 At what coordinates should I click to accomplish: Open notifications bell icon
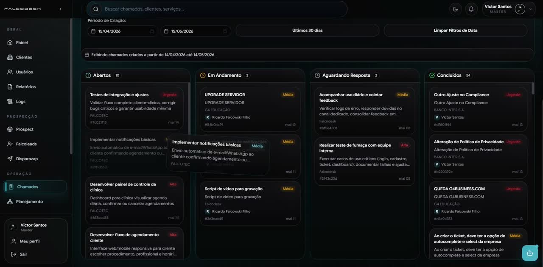(471, 9)
